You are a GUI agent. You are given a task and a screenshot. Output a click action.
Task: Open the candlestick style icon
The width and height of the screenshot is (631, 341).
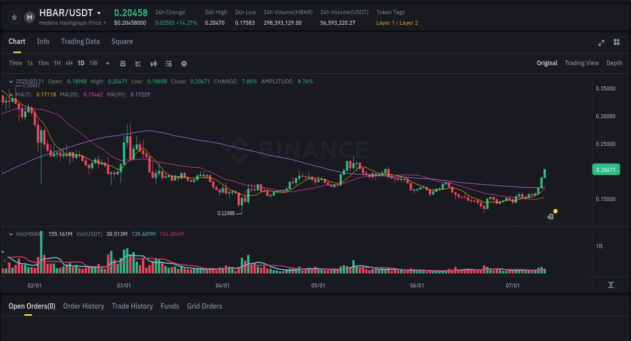(153, 63)
